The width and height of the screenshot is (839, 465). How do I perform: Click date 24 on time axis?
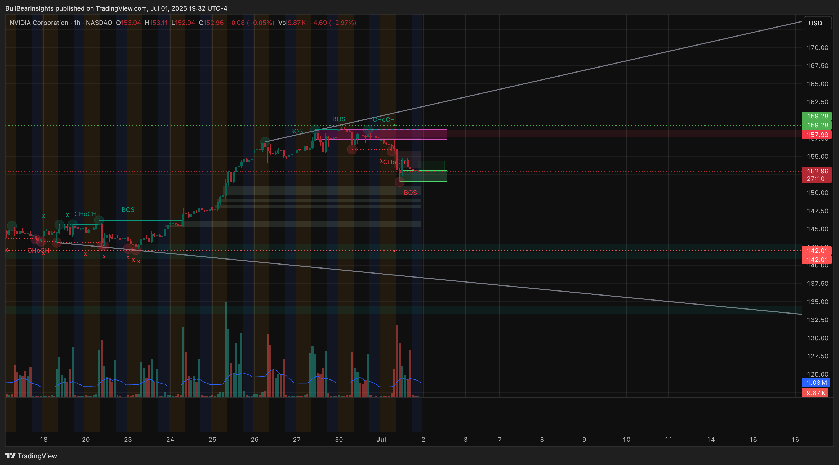[170, 439]
